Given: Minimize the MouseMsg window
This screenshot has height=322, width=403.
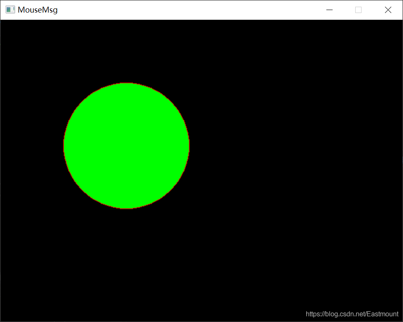Looking at the screenshot, I should 329,10.
